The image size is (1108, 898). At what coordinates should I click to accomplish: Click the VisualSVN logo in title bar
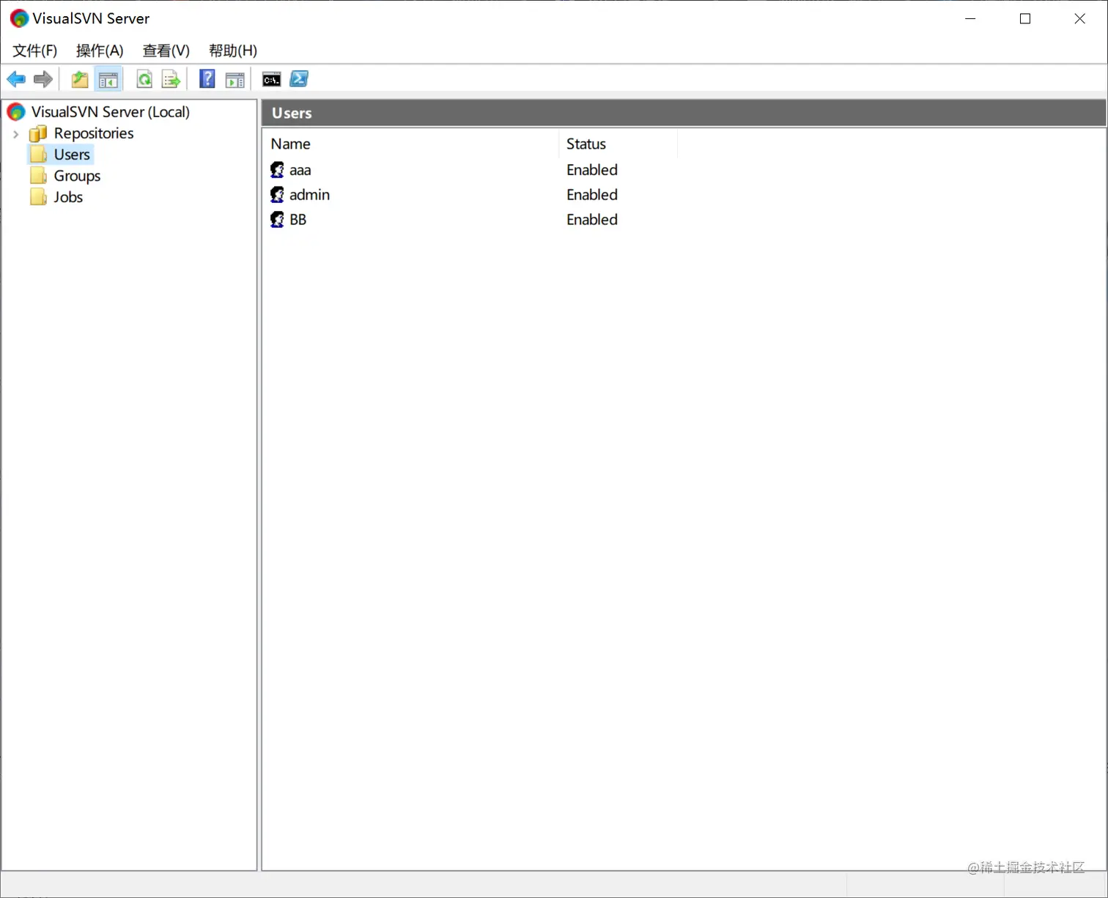pos(19,18)
